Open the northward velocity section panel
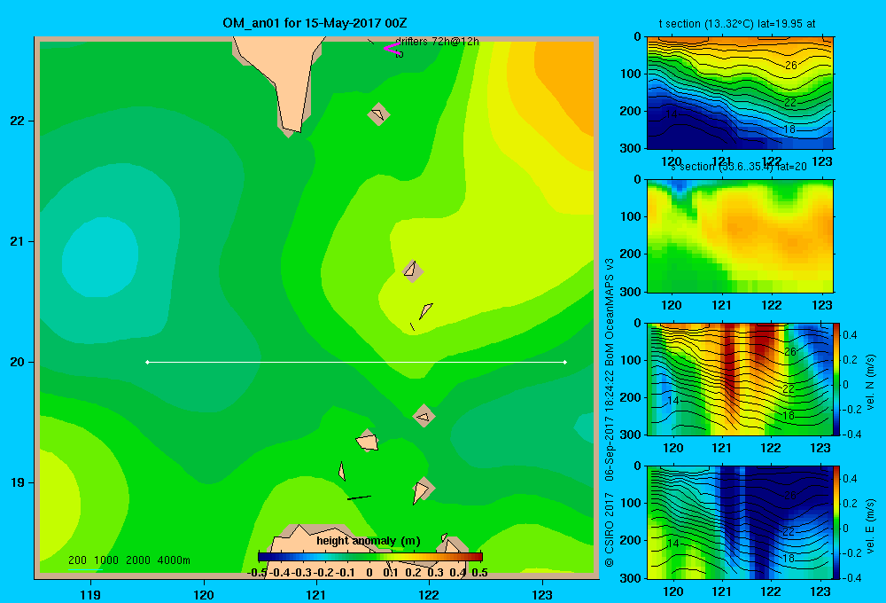 (740, 379)
